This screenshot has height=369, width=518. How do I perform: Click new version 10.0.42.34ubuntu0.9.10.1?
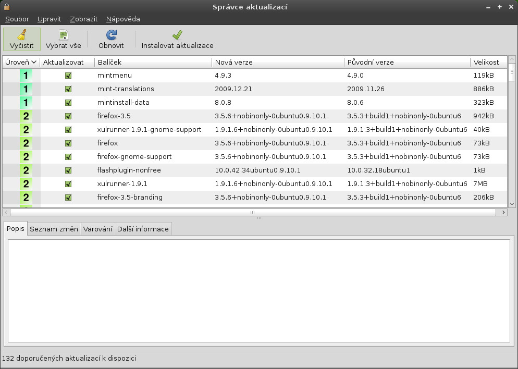(x=257, y=170)
